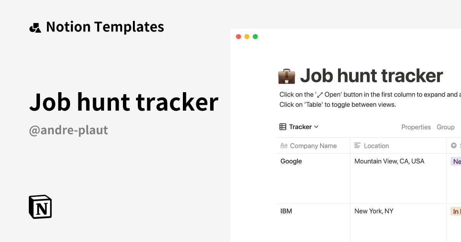Click the table view icon beside Tracker
This screenshot has width=461, height=242.
(x=283, y=127)
